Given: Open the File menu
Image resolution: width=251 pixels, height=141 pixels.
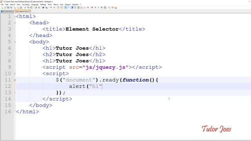Looking at the screenshot, I should click(2, 4).
